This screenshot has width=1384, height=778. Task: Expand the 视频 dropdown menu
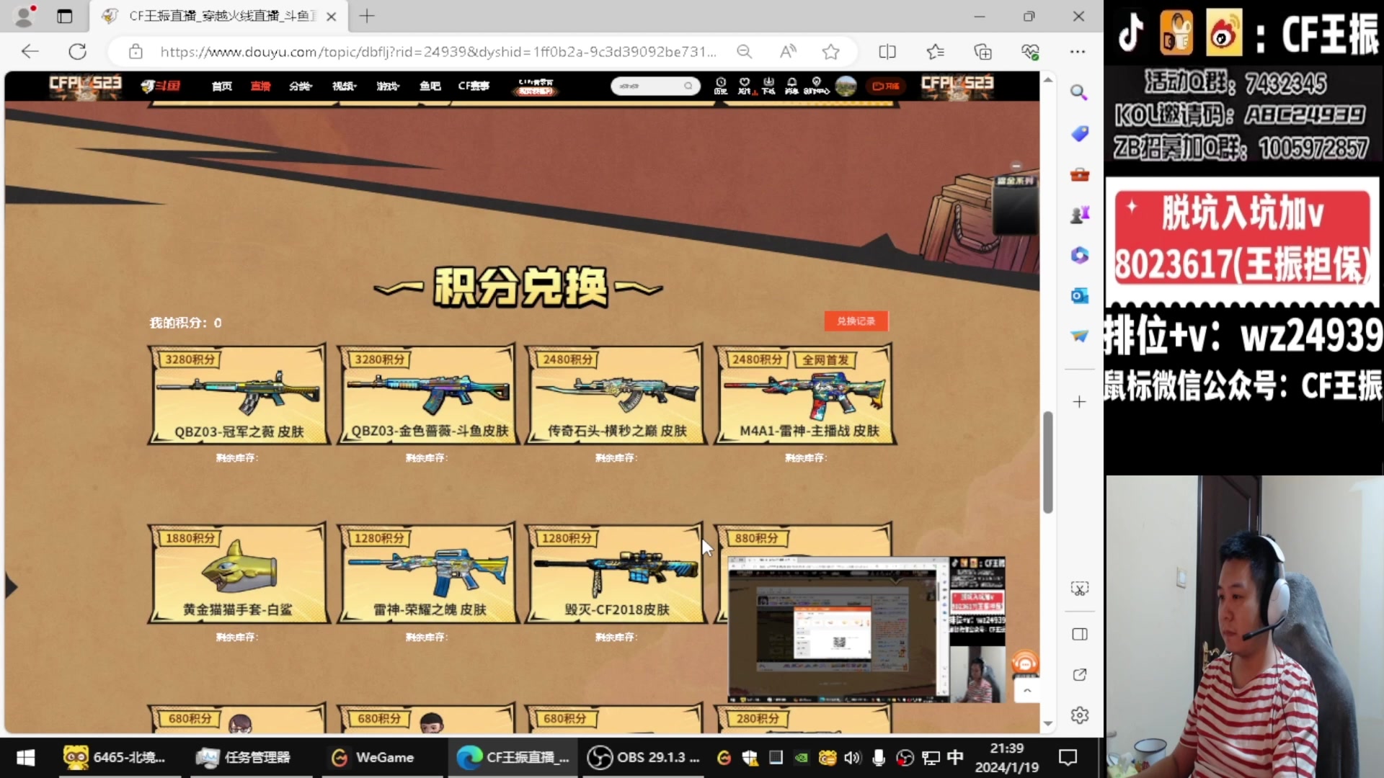pos(344,86)
